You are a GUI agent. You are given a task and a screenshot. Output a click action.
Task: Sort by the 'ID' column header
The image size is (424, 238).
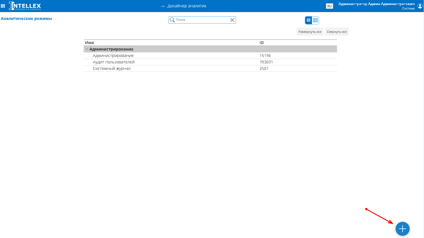pos(262,43)
